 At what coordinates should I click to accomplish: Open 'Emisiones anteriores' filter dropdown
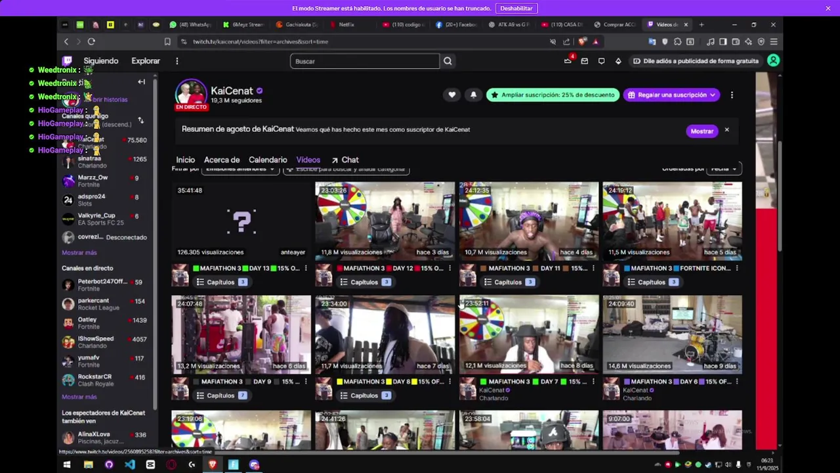[x=240, y=169]
